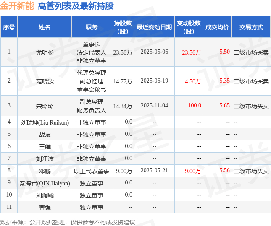Select the 职务 column header
Image resolution: width=271 pixels, height=226 pixels.
point(92,27)
